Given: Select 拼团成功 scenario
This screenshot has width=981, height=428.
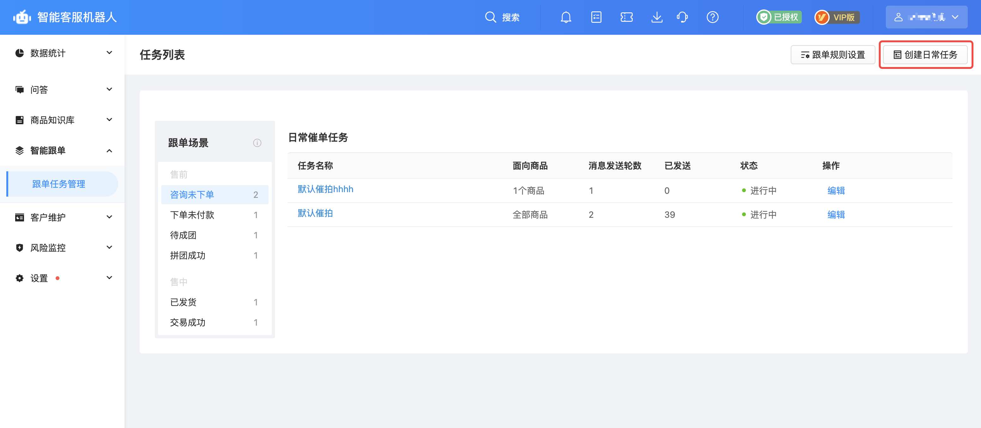Looking at the screenshot, I should [x=214, y=255].
